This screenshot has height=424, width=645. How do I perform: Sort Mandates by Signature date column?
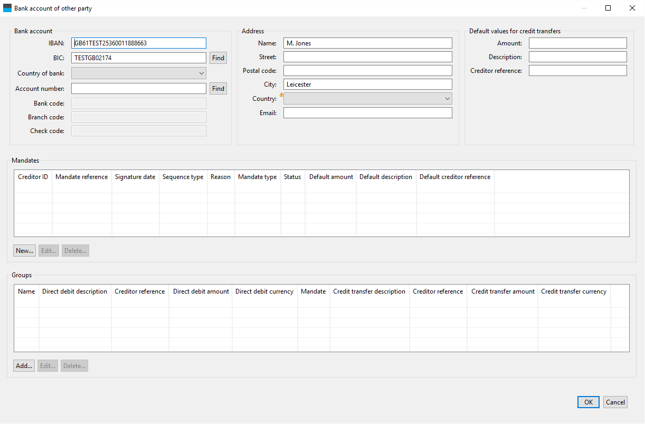click(x=136, y=177)
